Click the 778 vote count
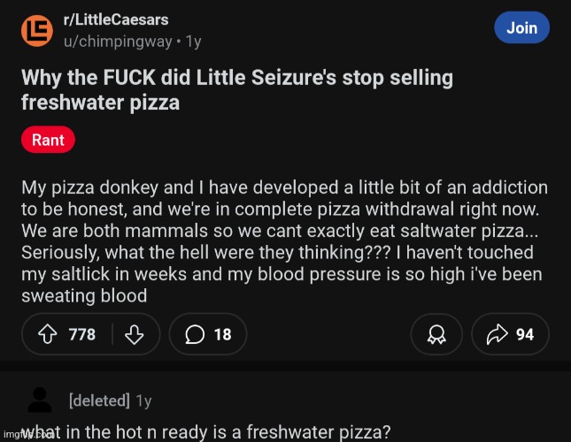This screenshot has height=442, width=571. 82,334
